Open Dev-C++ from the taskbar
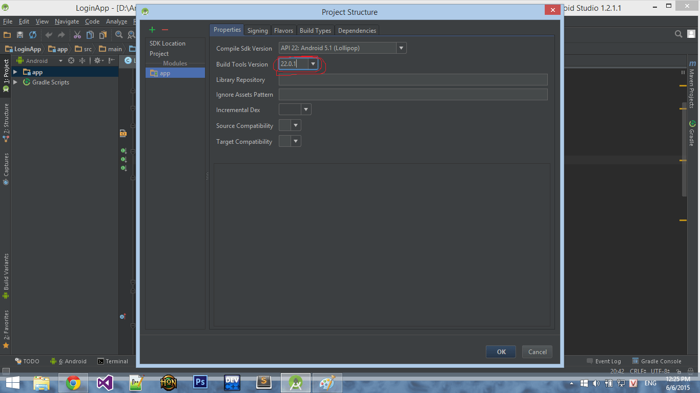Image resolution: width=700 pixels, height=393 pixels. point(232,383)
